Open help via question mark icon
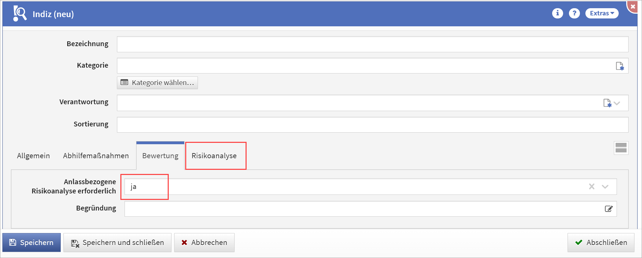This screenshot has height=258, width=642. [574, 13]
